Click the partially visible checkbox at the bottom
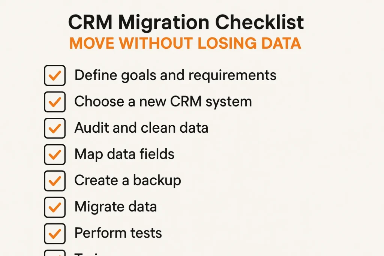The height and width of the screenshot is (256, 384). click(x=55, y=254)
